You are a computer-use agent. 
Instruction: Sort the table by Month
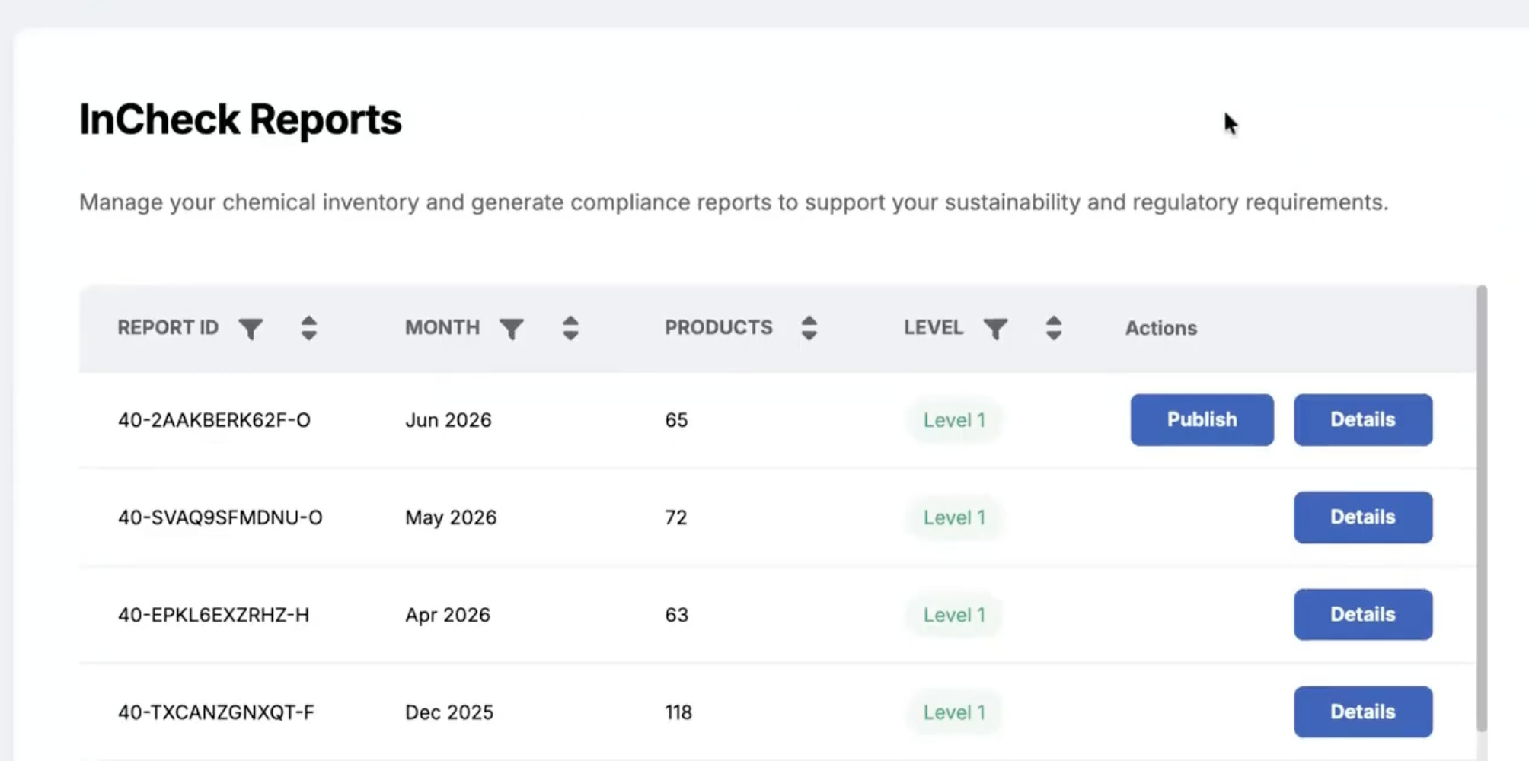(x=570, y=328)
